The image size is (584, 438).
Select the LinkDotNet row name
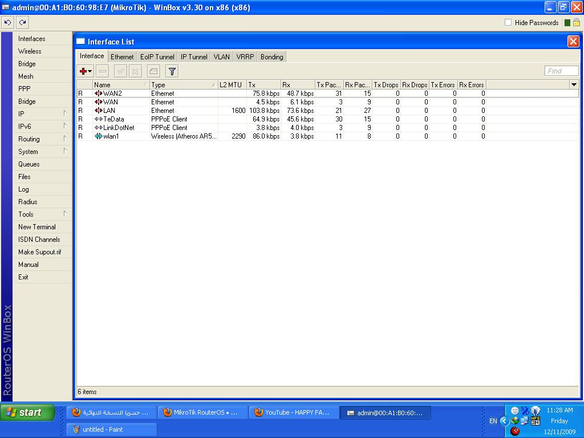click(119, 128)
